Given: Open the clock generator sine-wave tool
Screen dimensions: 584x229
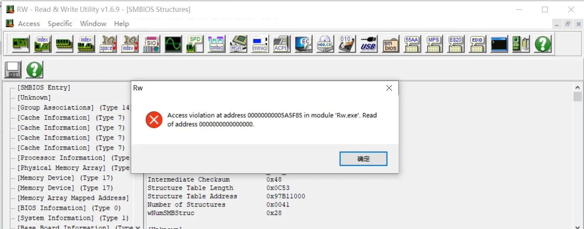Looking at the screenshot, I should [x=173, y=44].
